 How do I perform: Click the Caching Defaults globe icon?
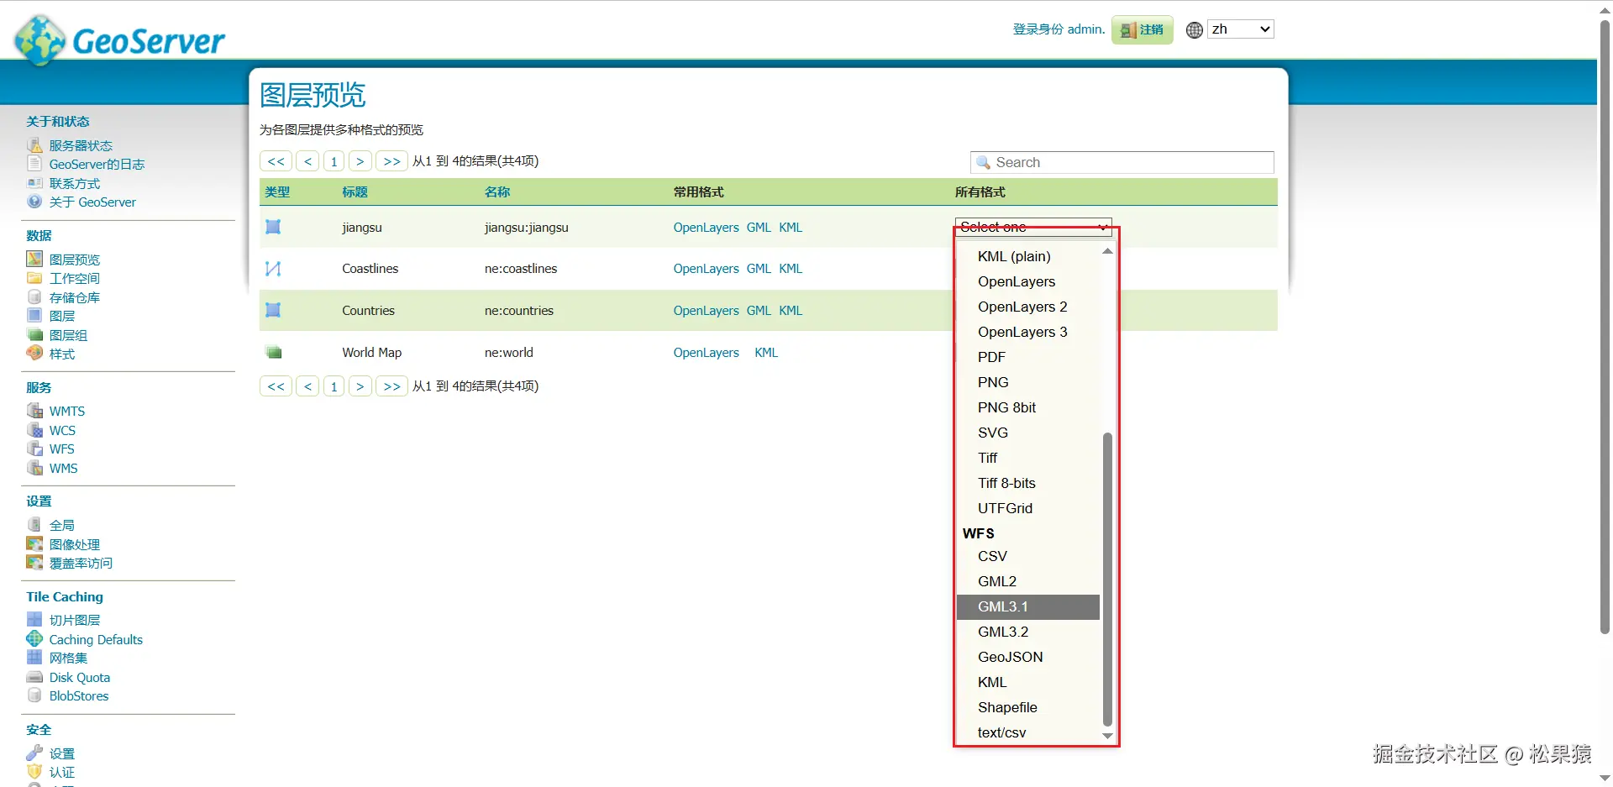[34, 639]
